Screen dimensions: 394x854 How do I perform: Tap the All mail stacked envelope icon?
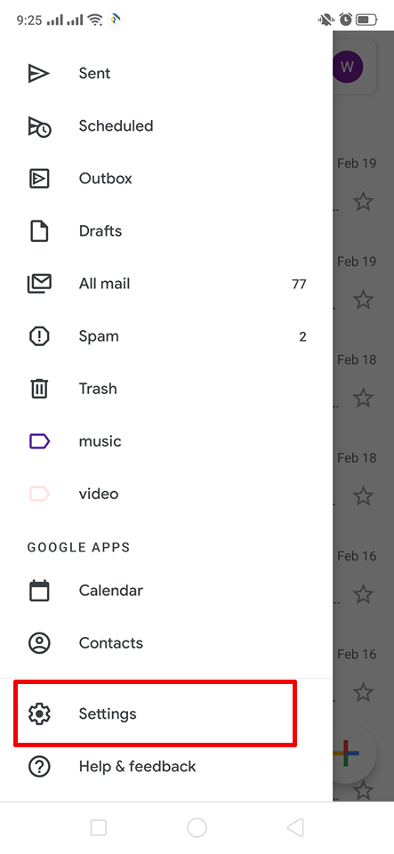click(x=39, y=284)
